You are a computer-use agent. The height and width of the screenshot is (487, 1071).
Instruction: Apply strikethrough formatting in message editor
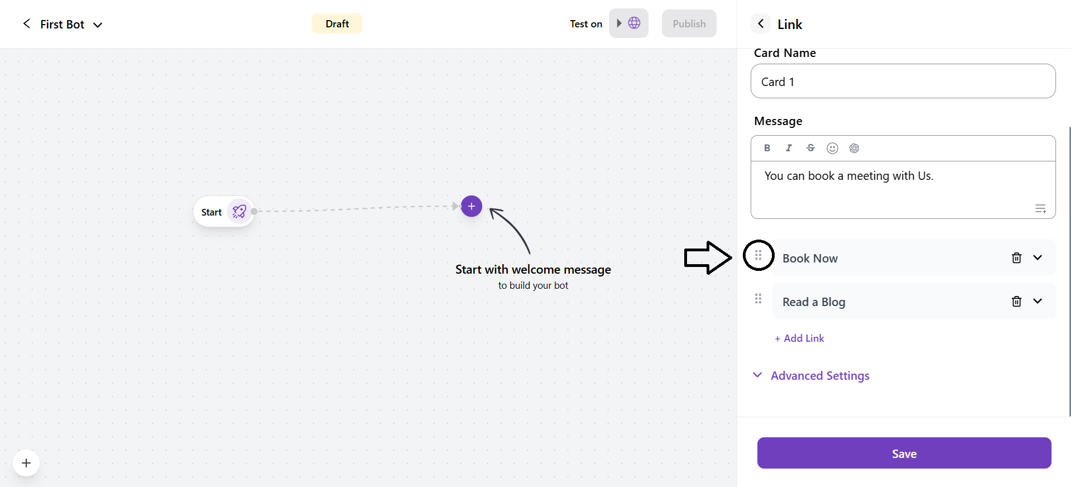(x=810, y=148)
